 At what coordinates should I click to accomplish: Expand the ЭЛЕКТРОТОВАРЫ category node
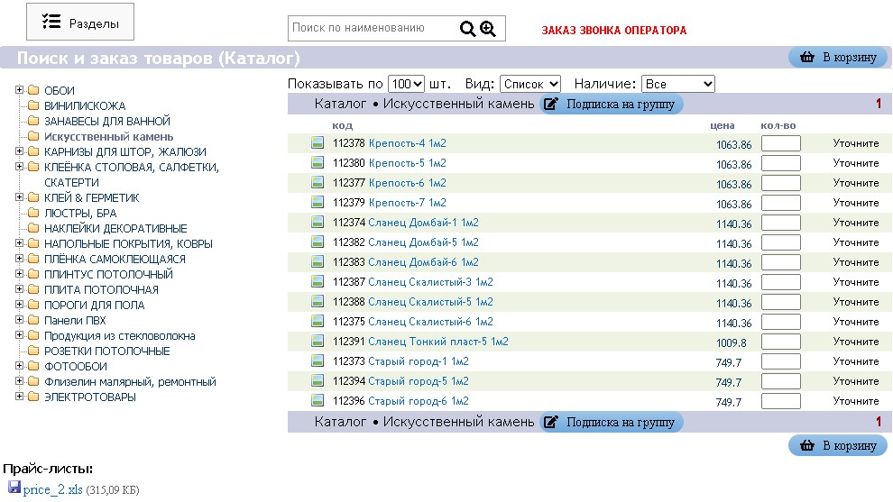[19, 397]
